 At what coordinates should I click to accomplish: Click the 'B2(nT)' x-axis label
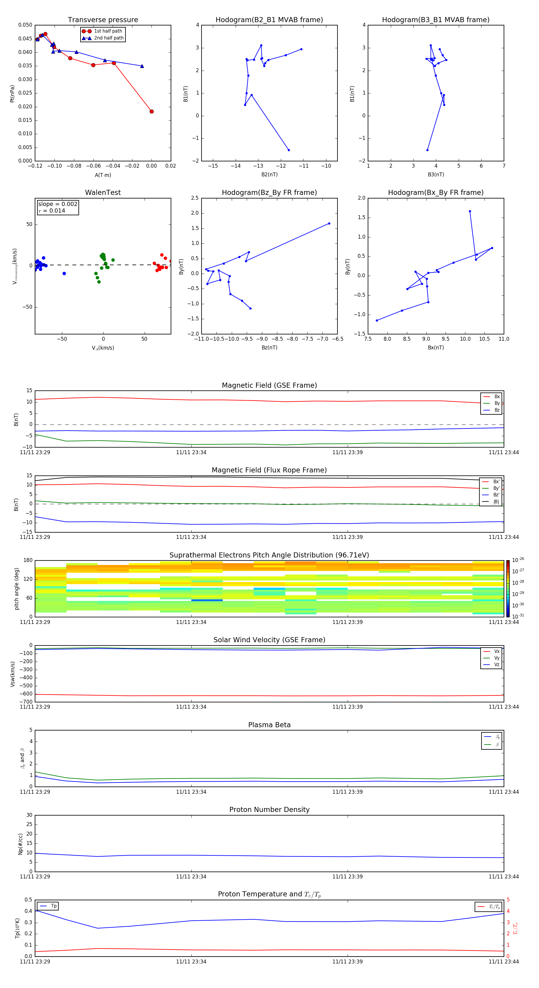[x=269, y=175]
